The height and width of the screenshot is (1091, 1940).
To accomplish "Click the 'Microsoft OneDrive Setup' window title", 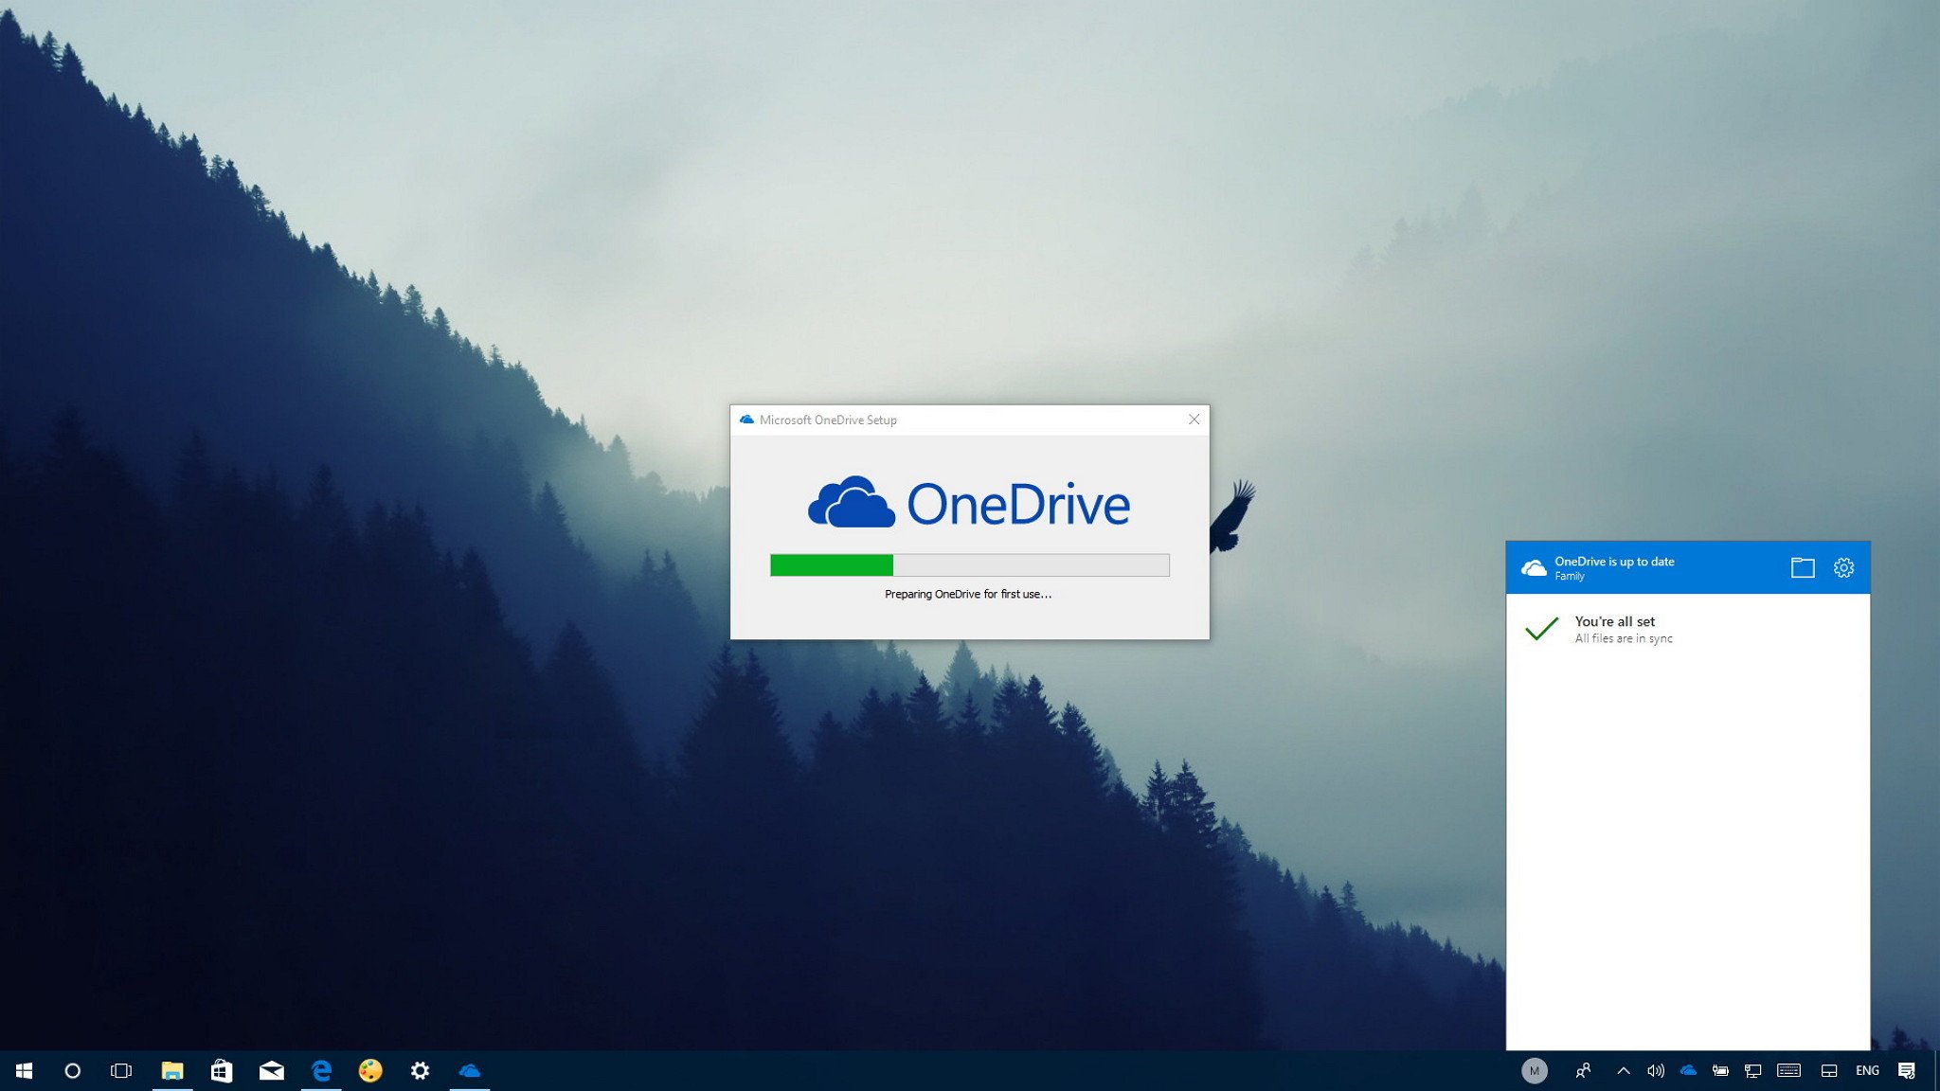I will [828, 420].
